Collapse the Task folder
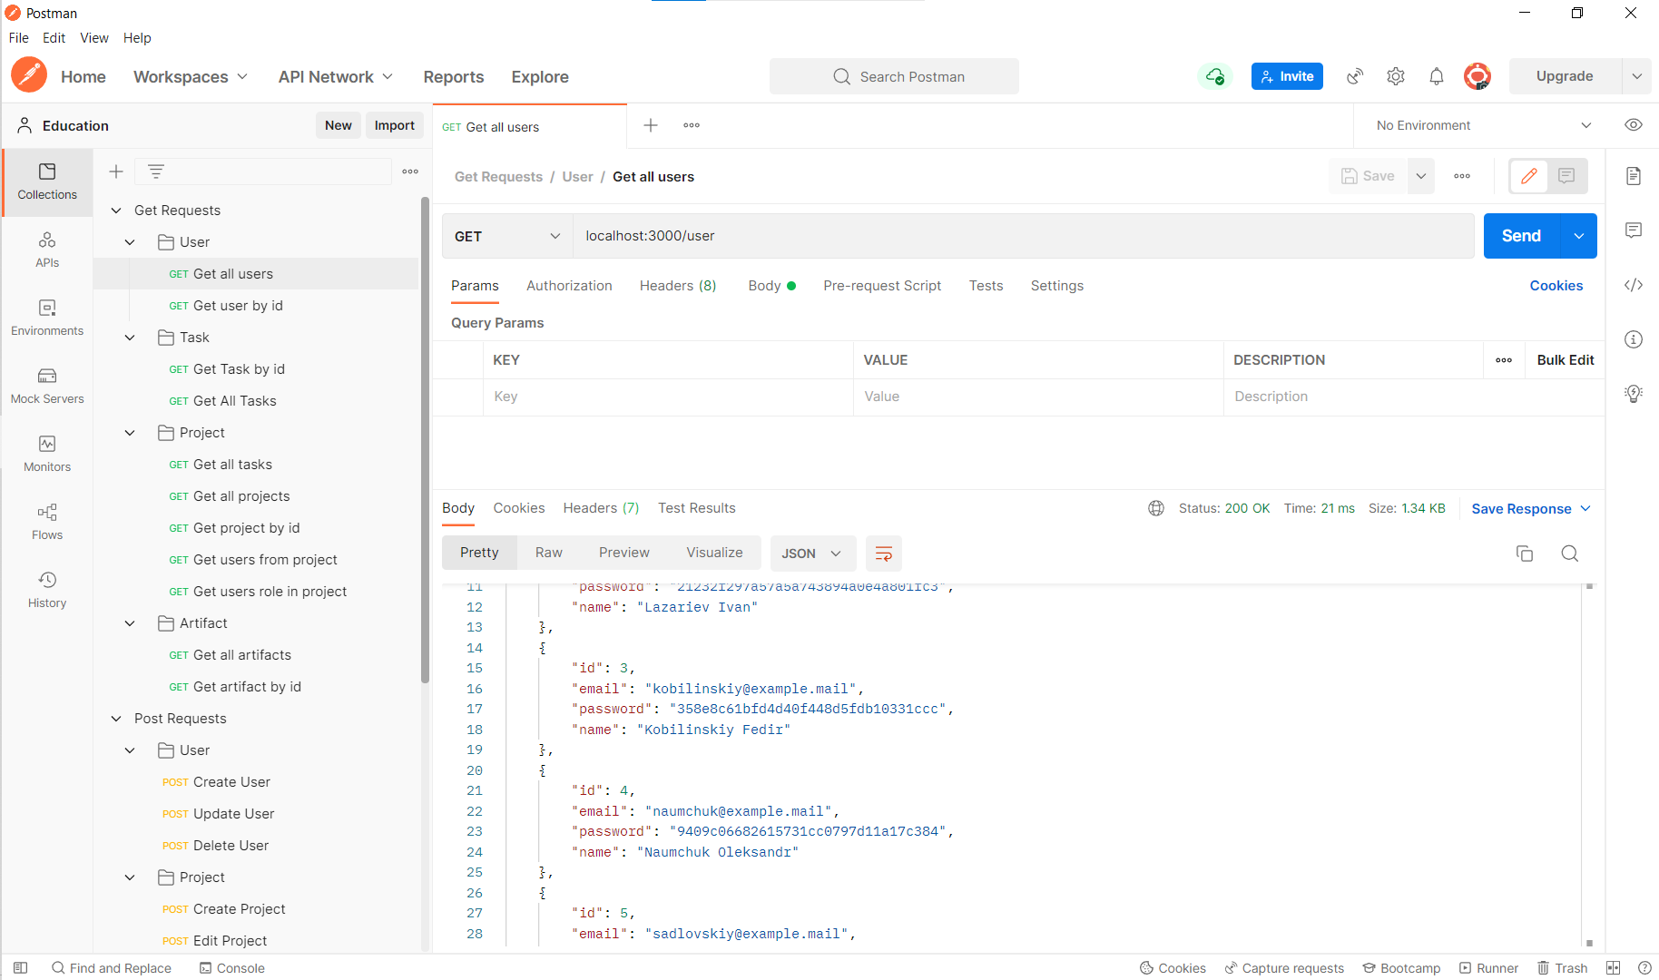Viewport: 1659px width, 980px height. [x=130, y=338]
